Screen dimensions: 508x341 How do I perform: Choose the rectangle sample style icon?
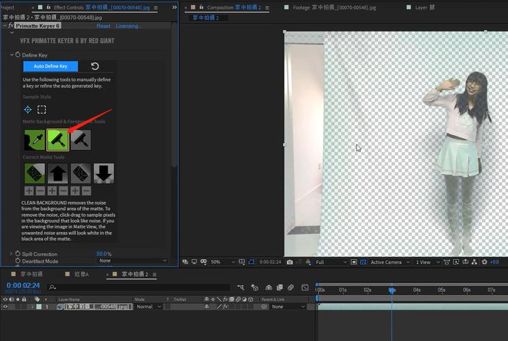point(42,109)
